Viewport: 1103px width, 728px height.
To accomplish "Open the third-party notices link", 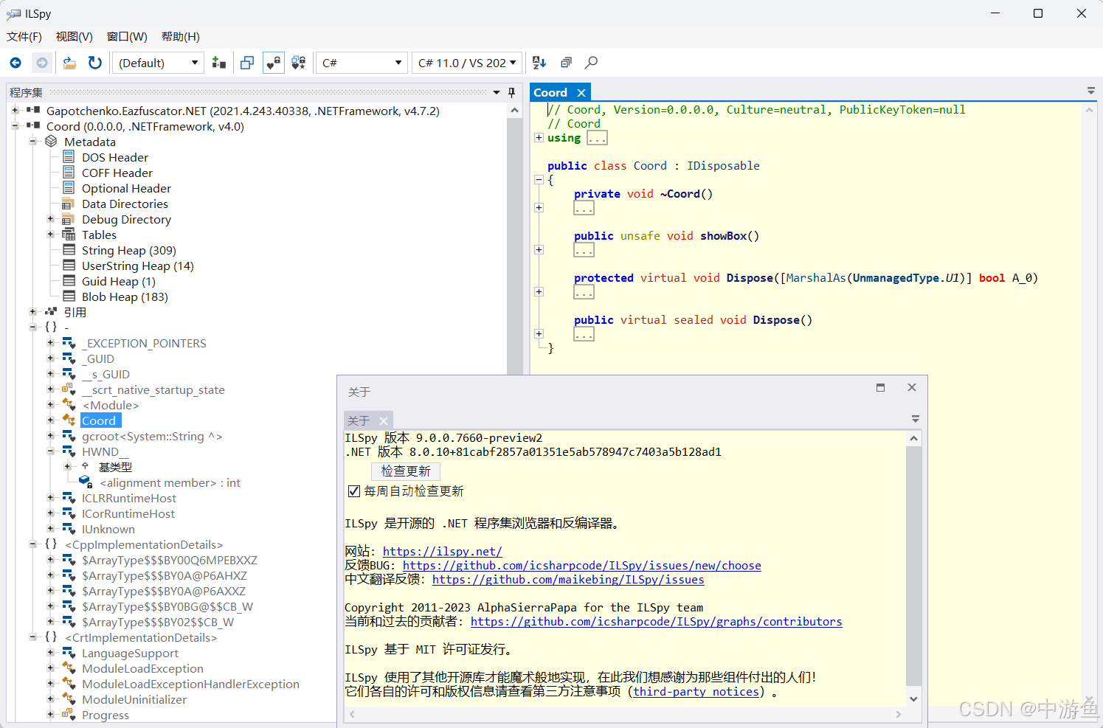I will point(696,691).
